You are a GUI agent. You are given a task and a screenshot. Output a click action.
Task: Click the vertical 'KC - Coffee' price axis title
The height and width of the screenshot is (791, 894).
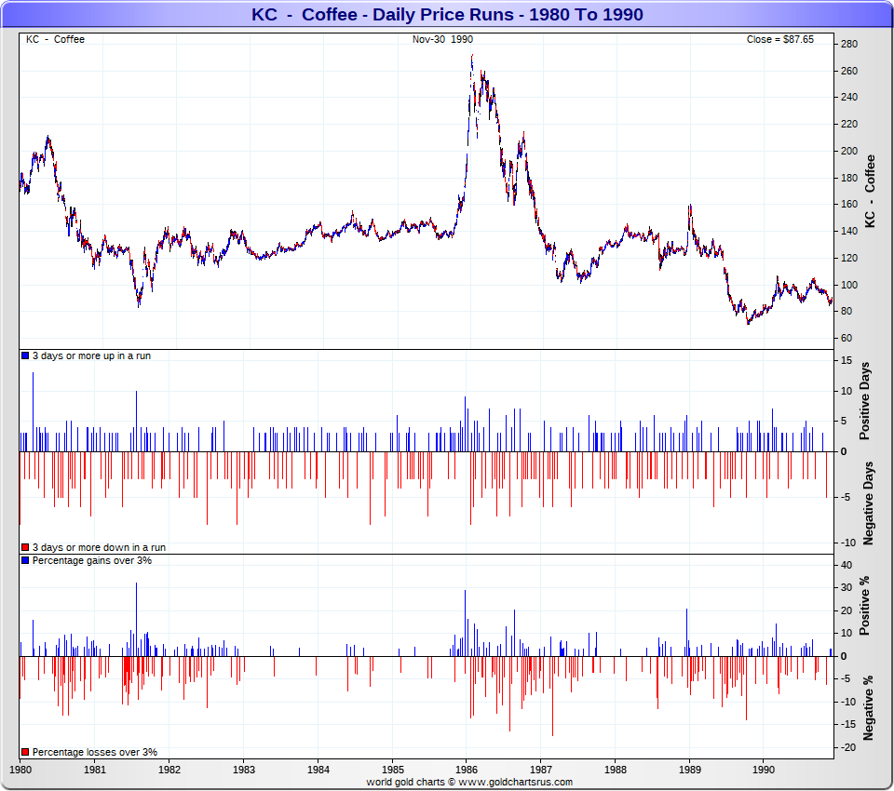[x=870, y=193]
